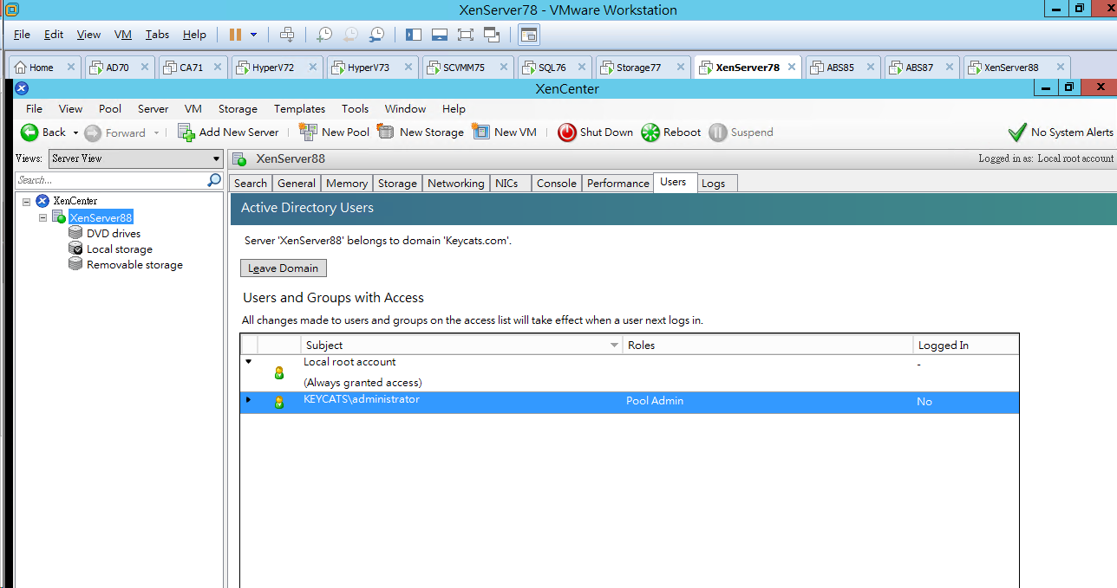1117x588 pixels.
Task: Open the Back history dropdown arrow
Action: point(75,132)
